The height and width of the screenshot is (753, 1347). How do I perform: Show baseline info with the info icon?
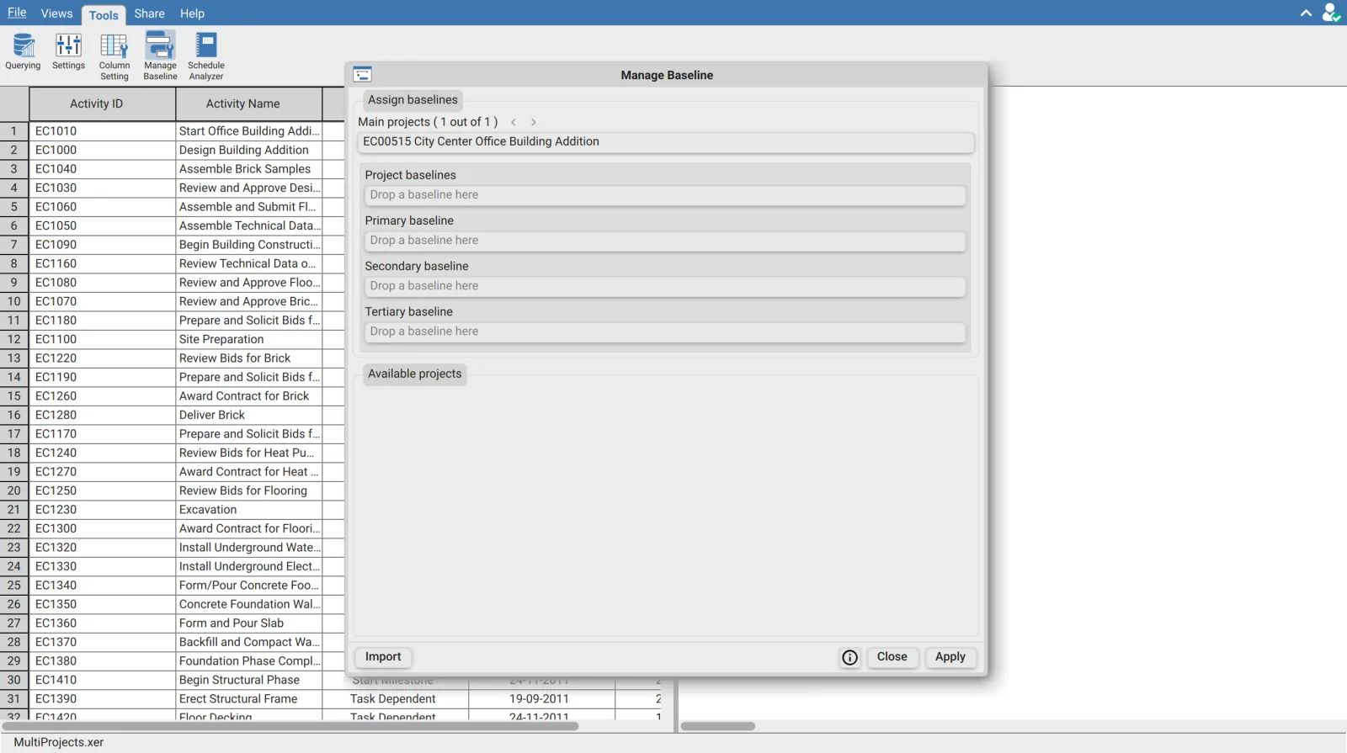pyautogui.click(x=850, y=657)
